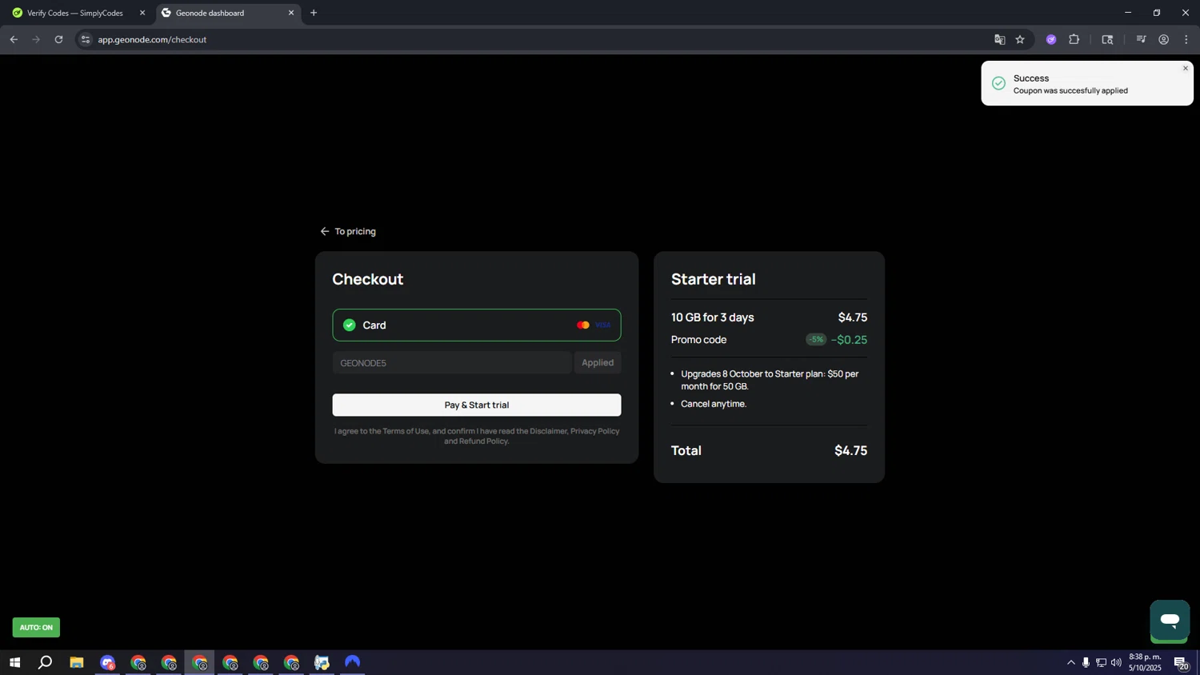The width and height of the screenshot is (1200, 675).
Task: Click the green checkmark on Card option
Action: coord(350,325)
